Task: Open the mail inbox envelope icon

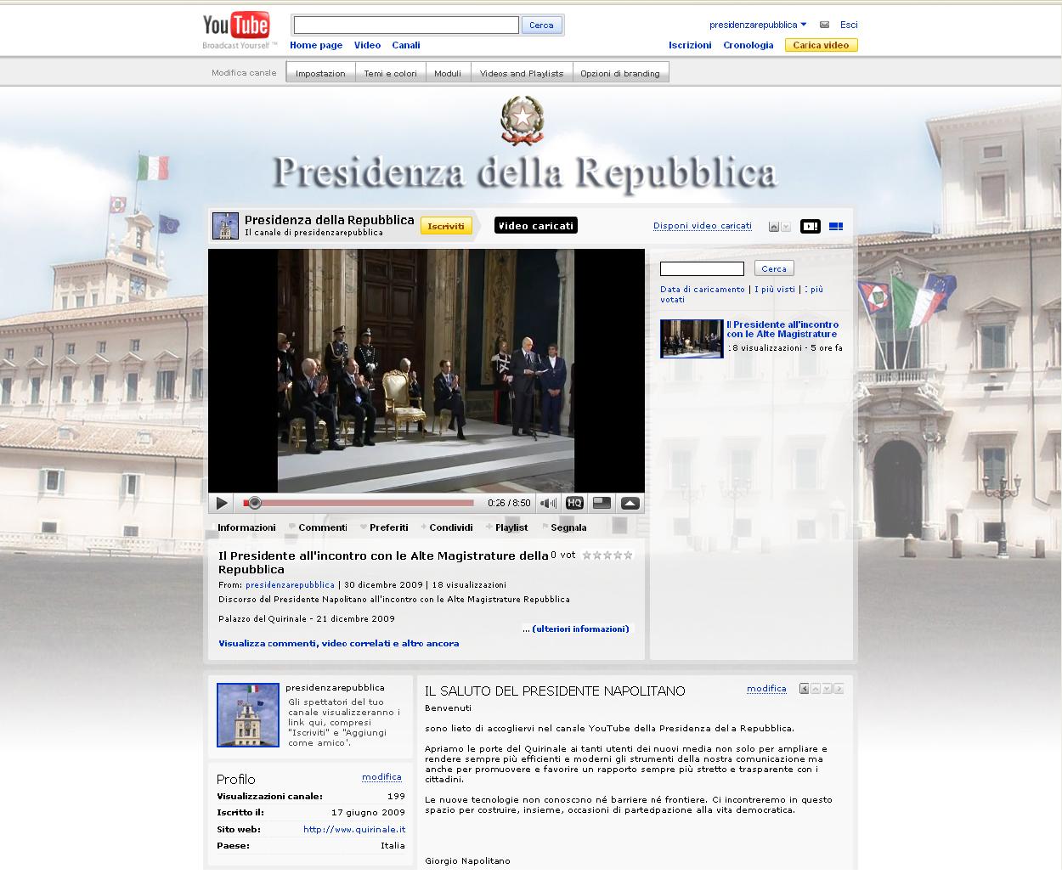Action: pyautogui.click(x=824, y=25)
